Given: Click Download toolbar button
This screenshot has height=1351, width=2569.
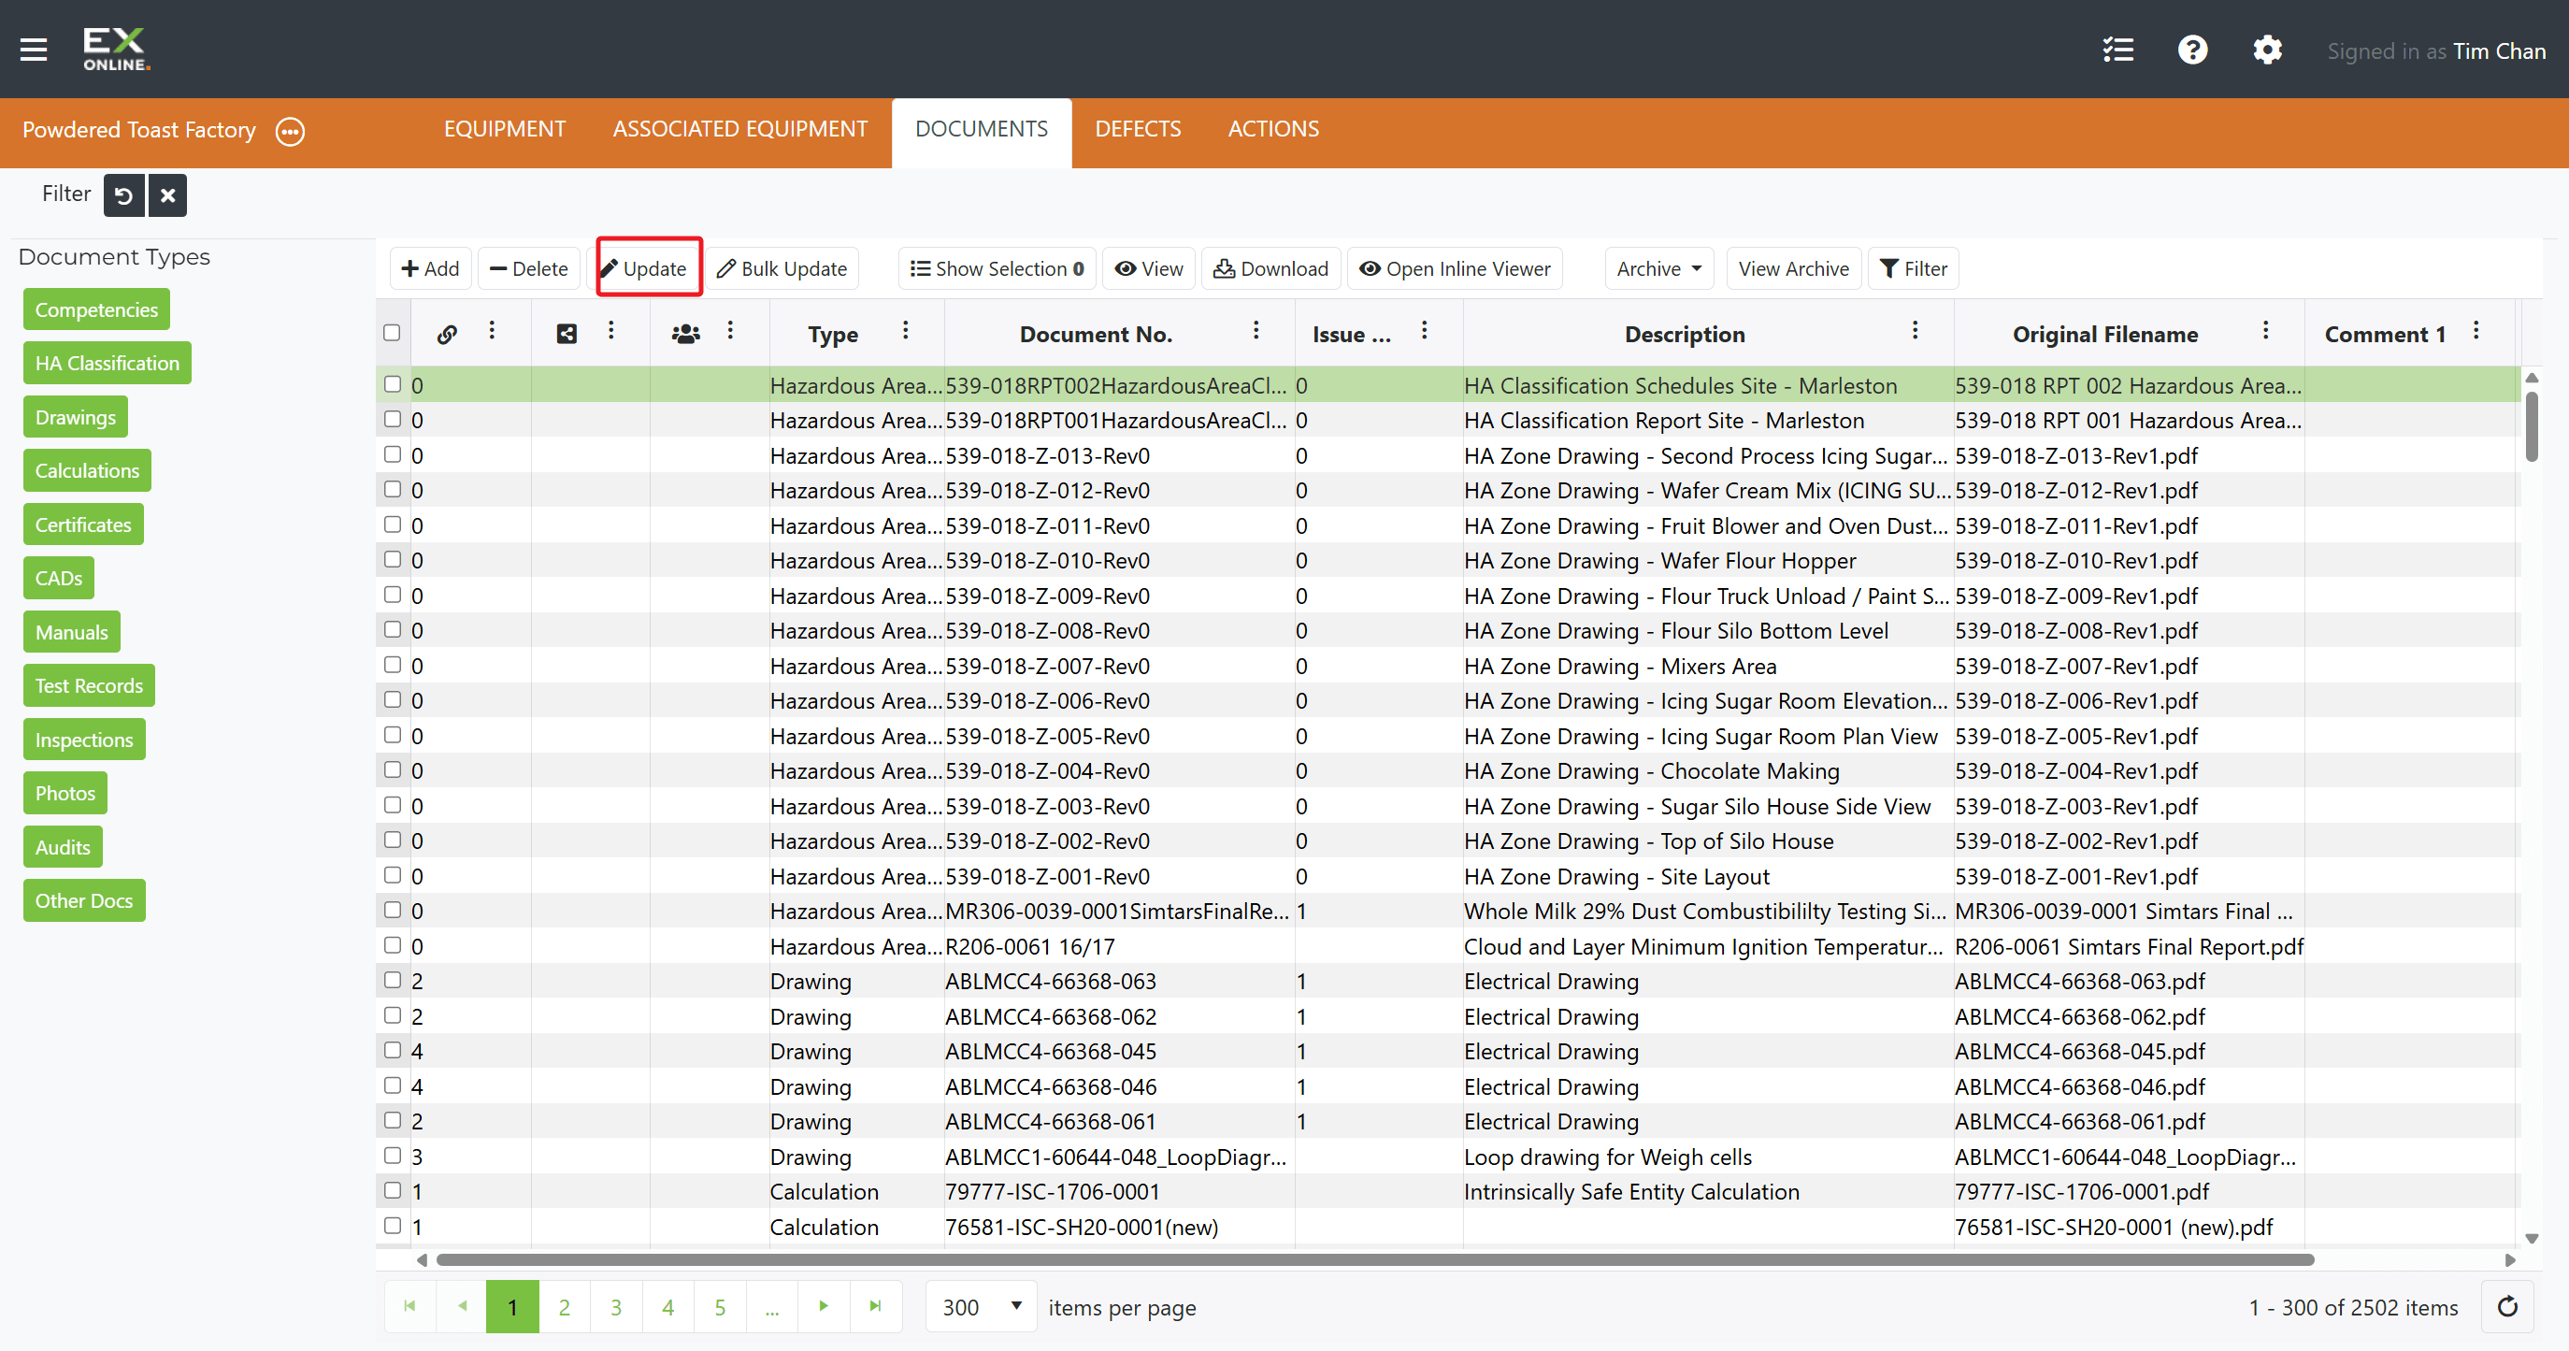Looking at the screenshot, I should point(1270,269).
